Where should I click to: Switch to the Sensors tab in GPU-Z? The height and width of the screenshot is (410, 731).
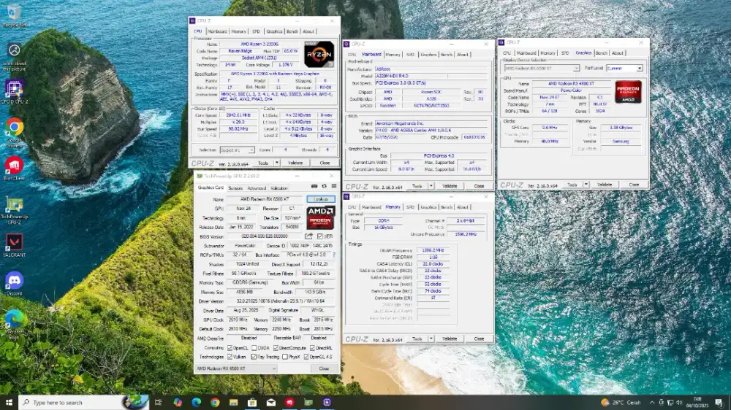coord(235,187)
